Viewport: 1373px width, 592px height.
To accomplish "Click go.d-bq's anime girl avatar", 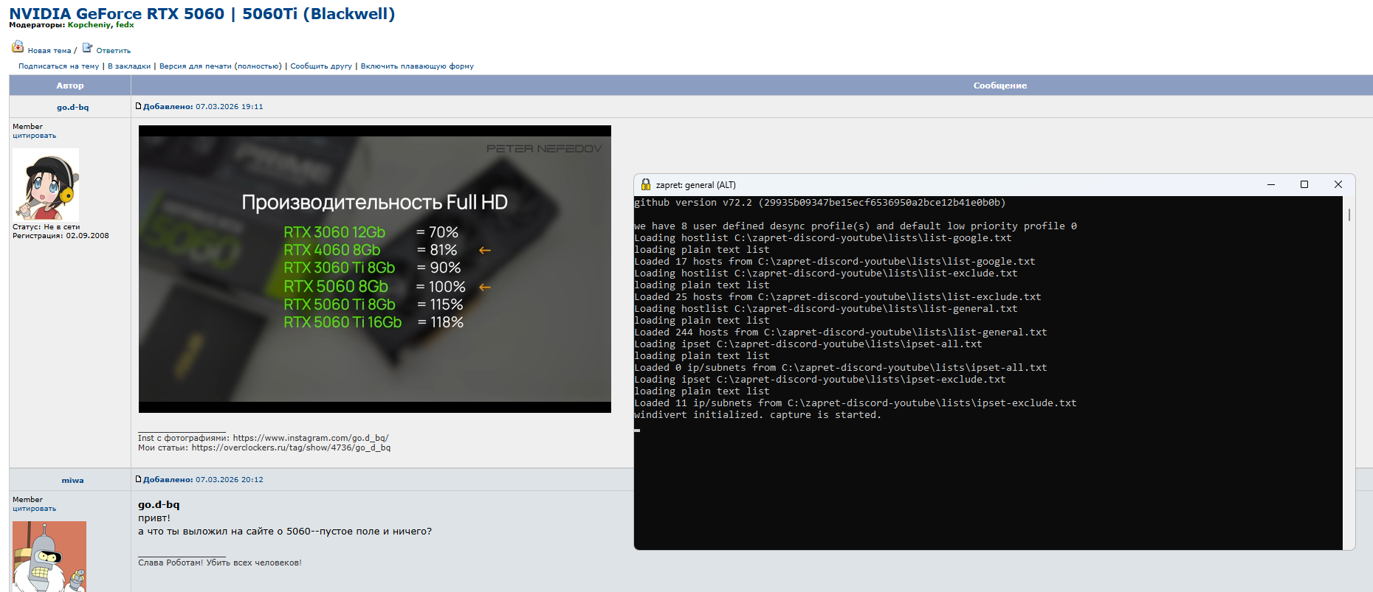I will click(46, 184).
